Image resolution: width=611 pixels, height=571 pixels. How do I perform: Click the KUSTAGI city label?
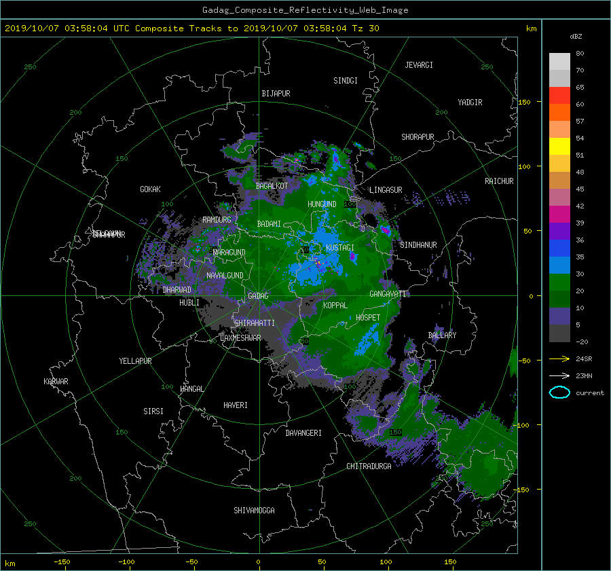click(x=340, y=248)
